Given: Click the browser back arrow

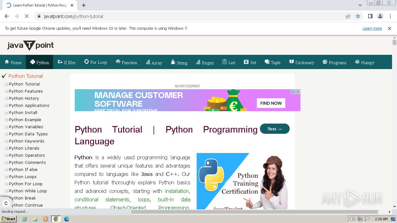Looking at the screenshot, I should (x=7, y=16).
